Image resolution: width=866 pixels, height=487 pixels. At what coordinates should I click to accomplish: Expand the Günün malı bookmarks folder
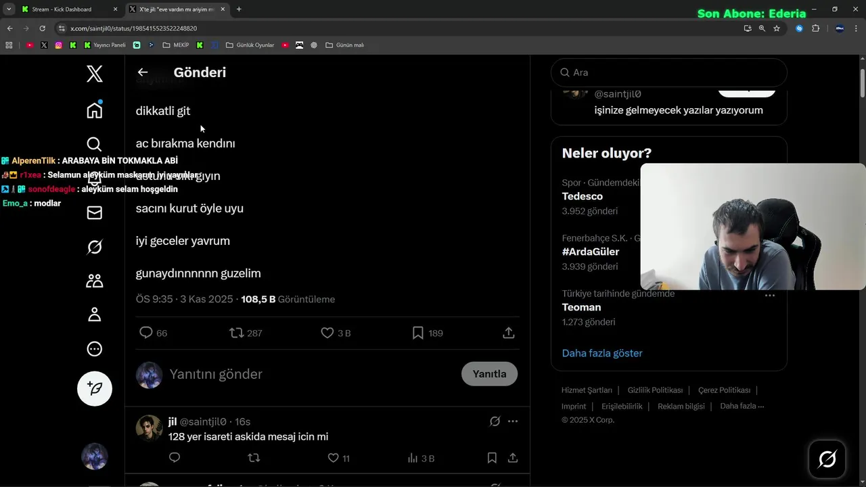tap(344, 45)
